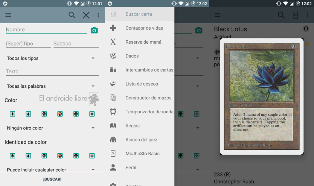Clear search with the X icon
Viewport: 314px width, 186px height.
click(86, 15)
